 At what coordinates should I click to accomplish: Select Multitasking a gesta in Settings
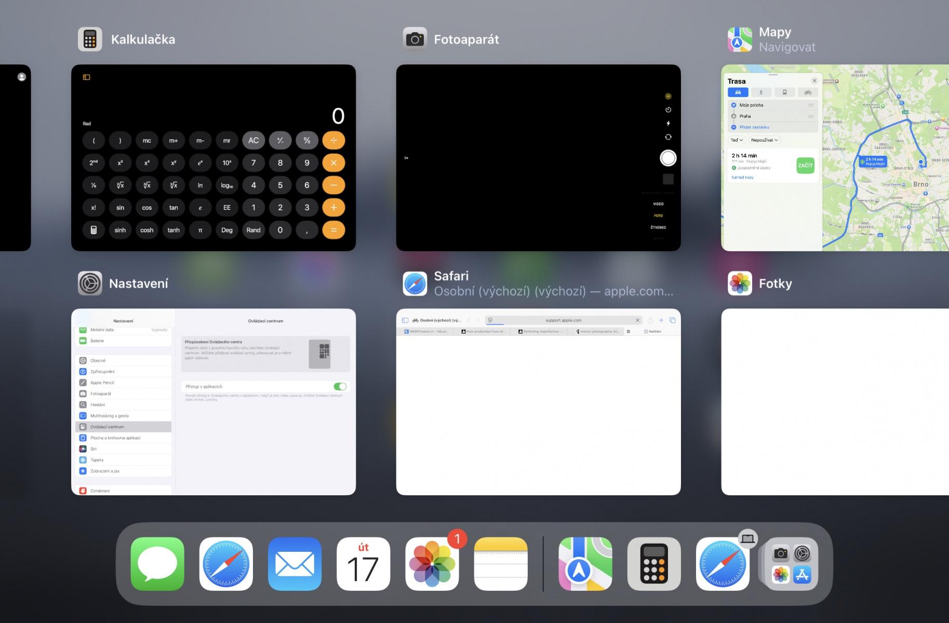click(124, 416)
